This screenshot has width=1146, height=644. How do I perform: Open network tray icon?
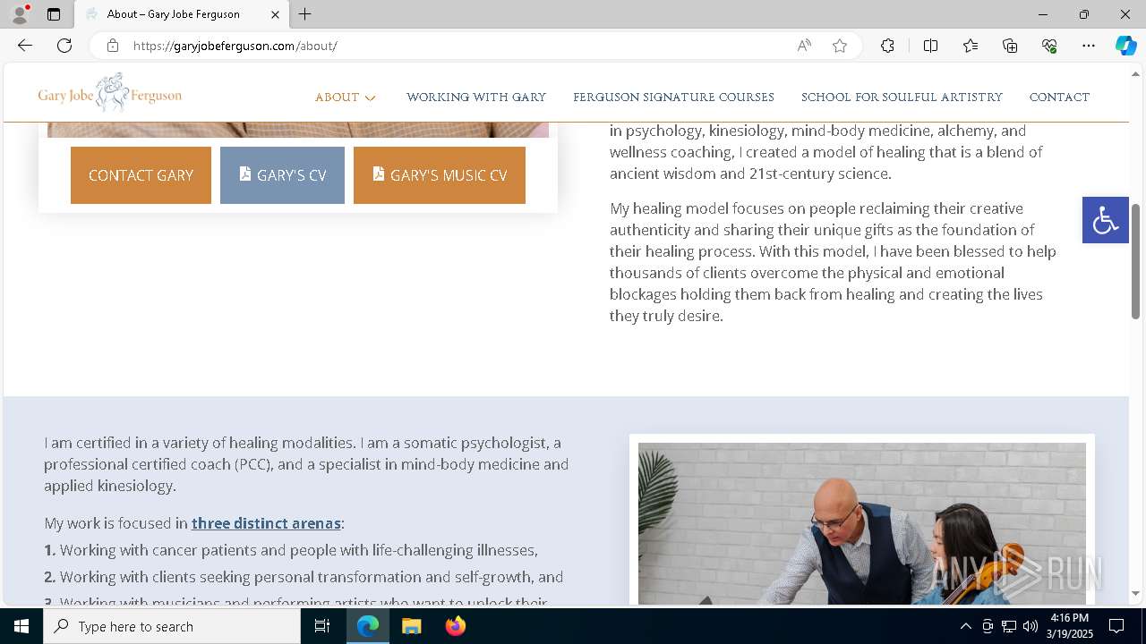tap(1009, 626)
